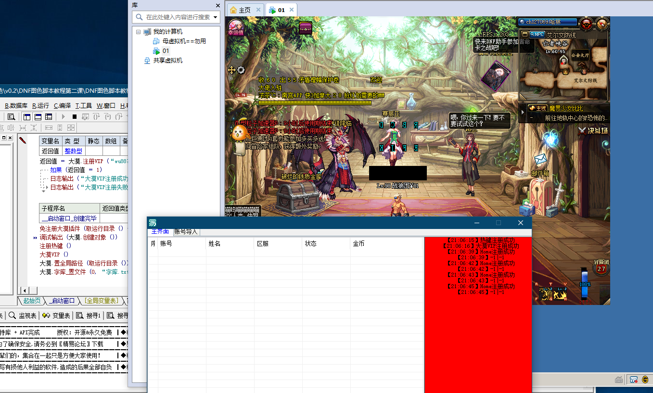Open the 幸运值 lucky icon in game
Viewport: 653px width, 393px height.
point(236,27)
